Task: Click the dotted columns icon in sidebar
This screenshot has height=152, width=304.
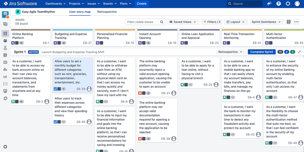Action: point(5,84)
